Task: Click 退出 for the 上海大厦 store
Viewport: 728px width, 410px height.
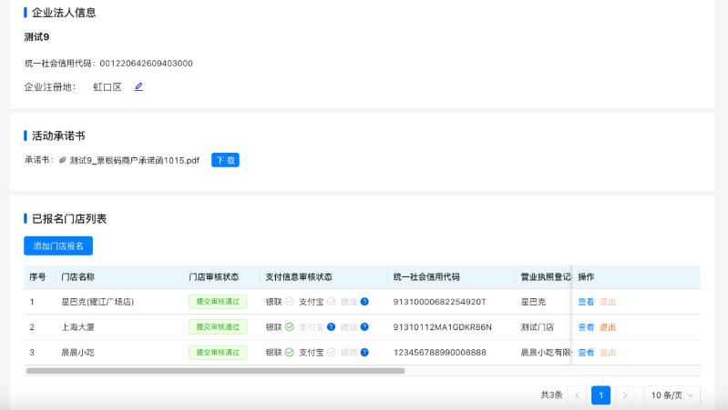Action: 608,327
